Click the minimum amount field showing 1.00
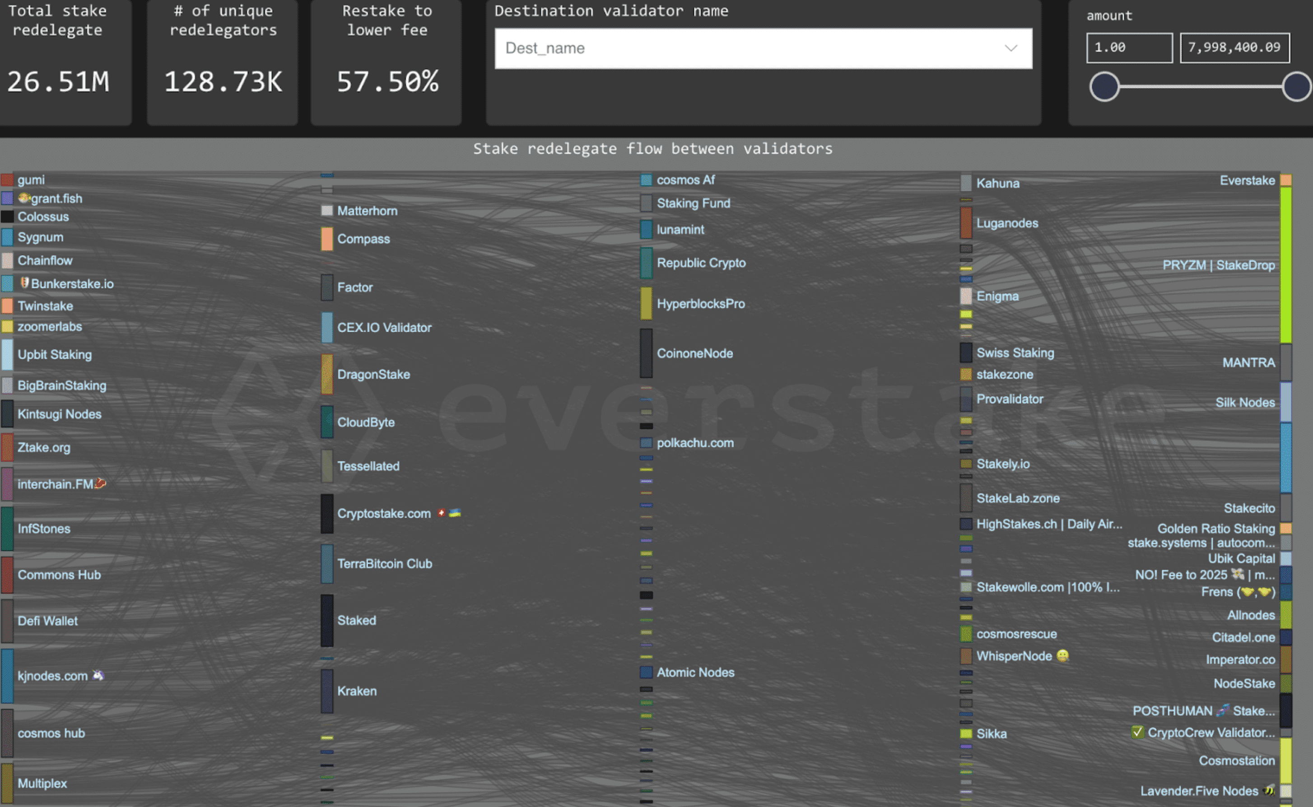1313x807 pixels. [x=1129, y=47]
